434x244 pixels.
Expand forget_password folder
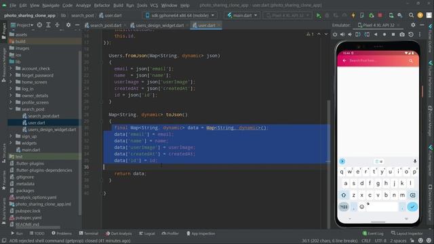[x=11, y=75]
